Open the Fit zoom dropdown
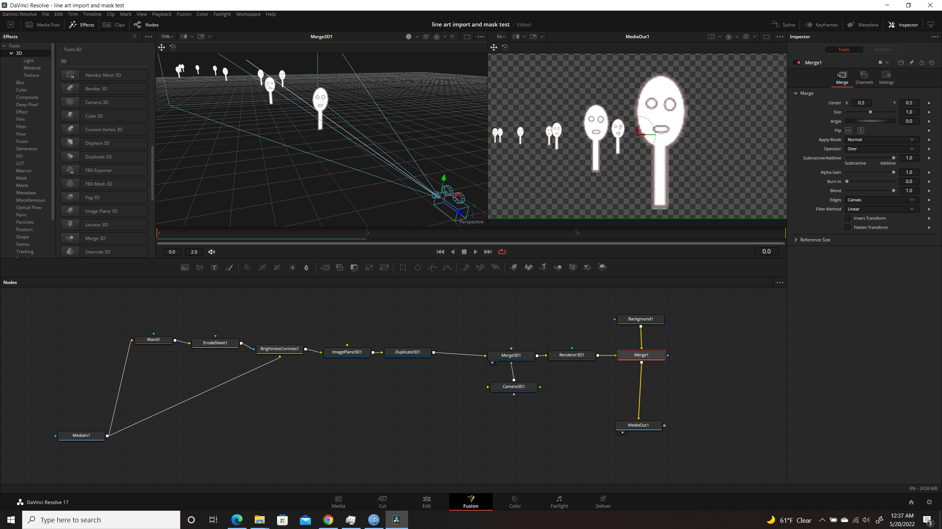Image resolution: width=942 pixels, height=529 pixels. point(501,37)
